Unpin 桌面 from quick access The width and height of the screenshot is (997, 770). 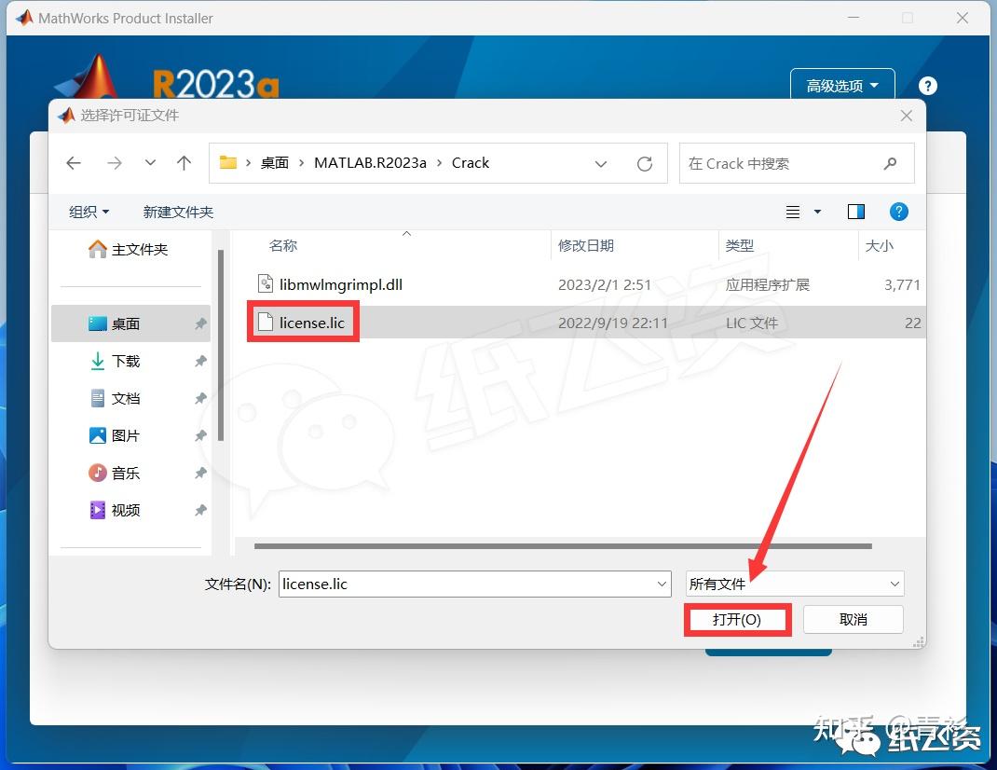[198, 323]
